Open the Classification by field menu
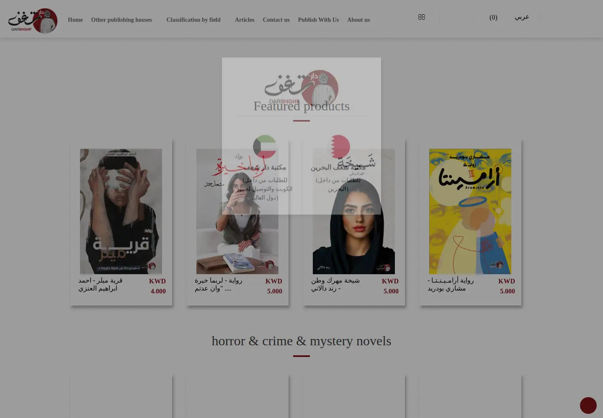The height and width of the screenshot is (418, 603). 193,20
